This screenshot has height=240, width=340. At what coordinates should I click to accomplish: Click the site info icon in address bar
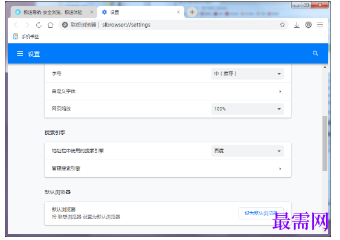(x=65, y=25)
